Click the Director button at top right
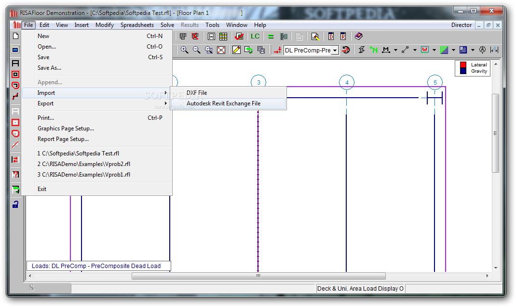Screen dimensions: 516x307 point(462,25)
